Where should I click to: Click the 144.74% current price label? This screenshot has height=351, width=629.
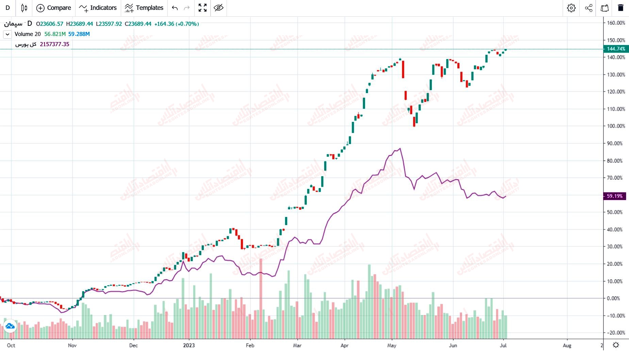tap(616, 49)
